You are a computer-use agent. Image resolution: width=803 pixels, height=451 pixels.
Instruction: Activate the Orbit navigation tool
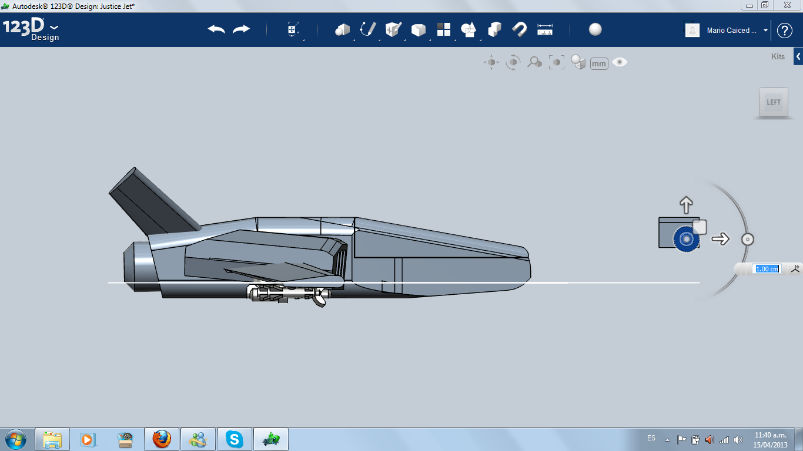pos(513,62)
